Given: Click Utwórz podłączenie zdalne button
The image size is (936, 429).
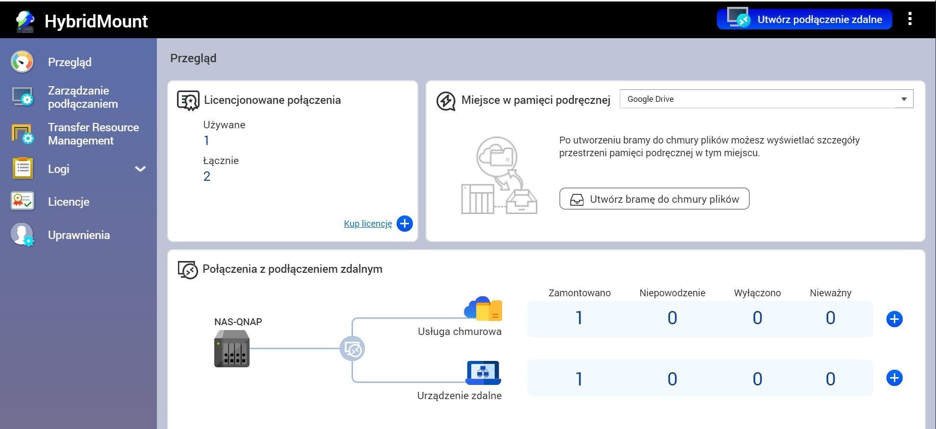Looking at the screenshot, I should pos(804,19).
